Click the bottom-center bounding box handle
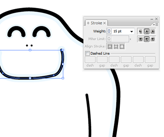Image resolution: width=164 pixels, height=137 pixels. point(30,78)
